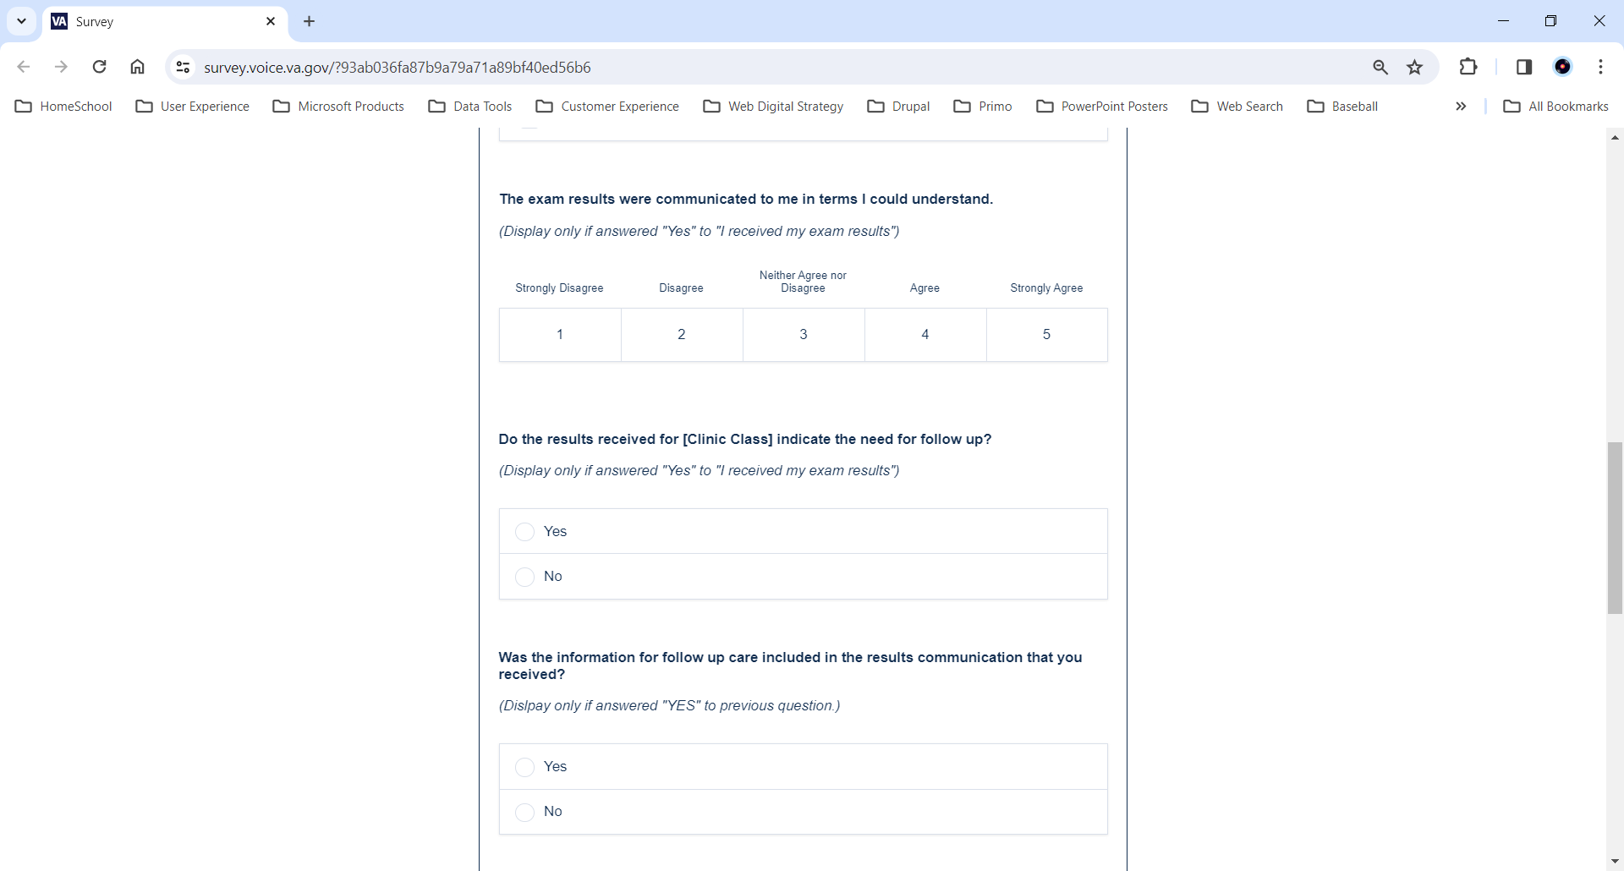Restore down the browser window
This screenshot has height=871, width=1624.
pos(1550,21)
